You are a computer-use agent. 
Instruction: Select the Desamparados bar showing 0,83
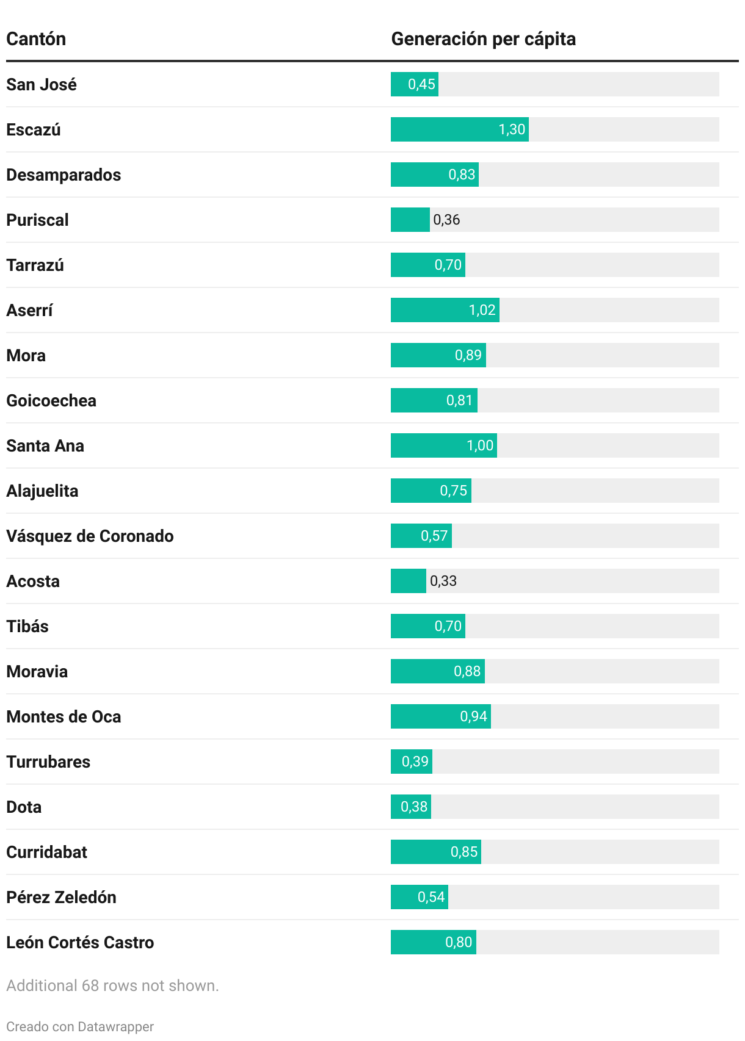coord(435,175)
